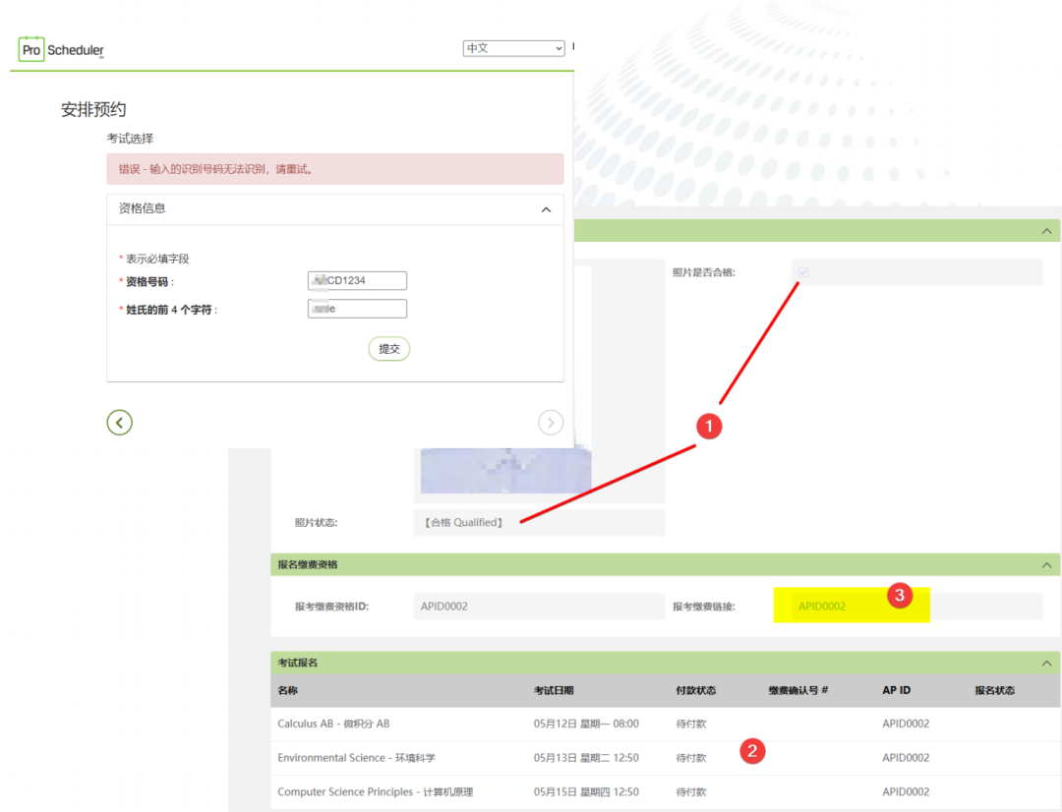Click the ProScheduler logo
The image size is (1062, 812).
tap(61, 49)
